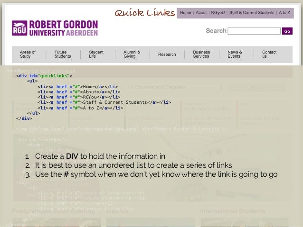This screenshot has height=227, width=303.
Task: Open the Alumni & Giving menu
Action: (x=132, y=54)
